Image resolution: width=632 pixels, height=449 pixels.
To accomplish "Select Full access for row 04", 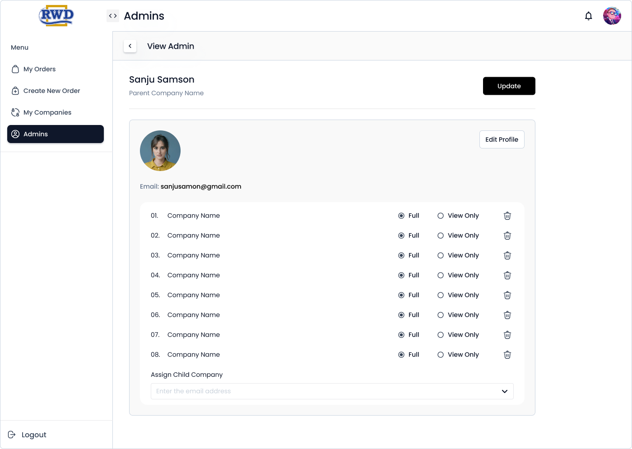I will click(x=401, y=275).
